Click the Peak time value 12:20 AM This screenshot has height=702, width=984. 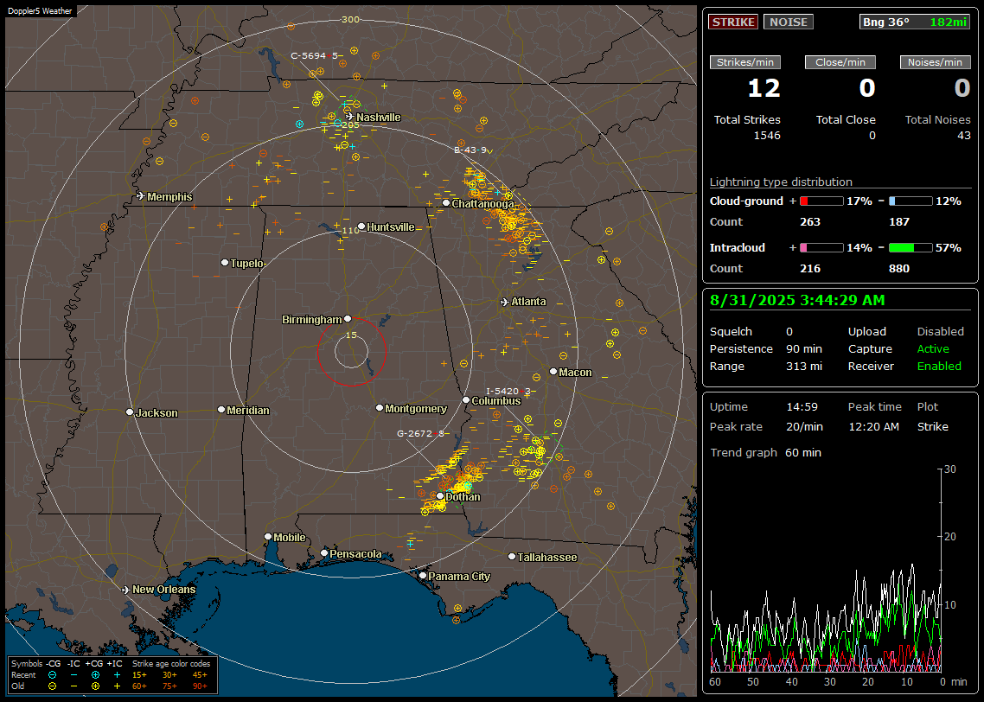pyautogui.click(x=873, y=426)
